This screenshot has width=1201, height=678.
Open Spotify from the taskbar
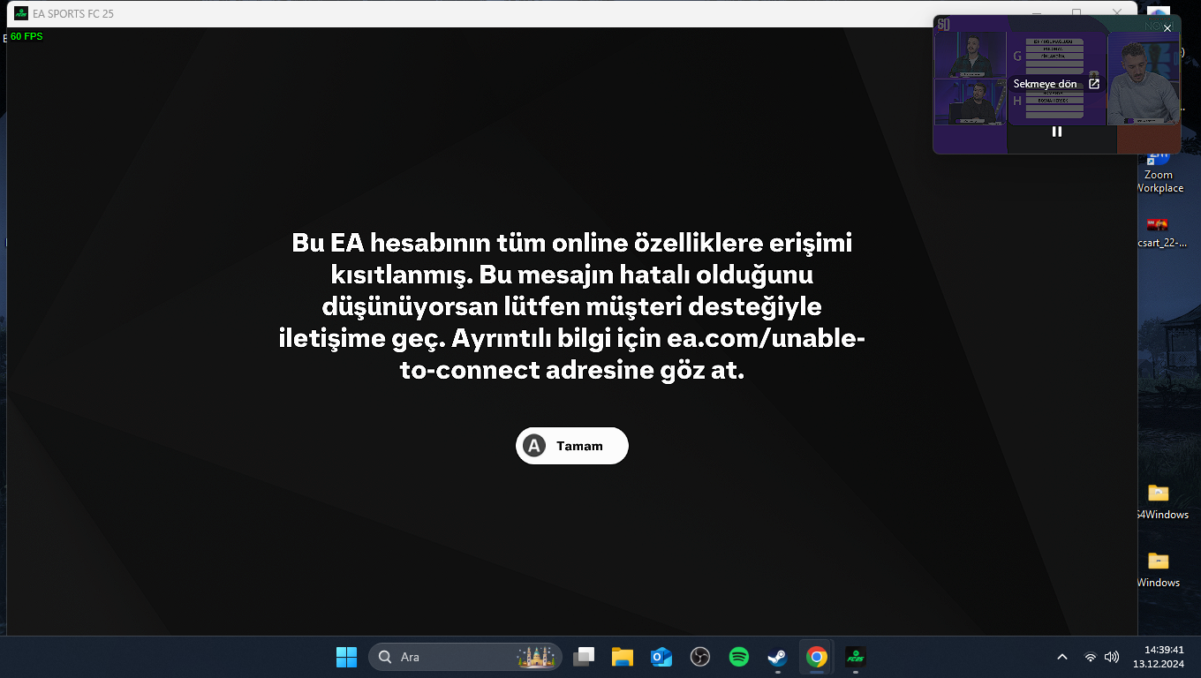739,657
